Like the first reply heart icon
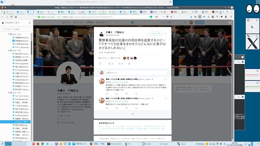Image resolution: width=260 pixels, height=146 pixels. point(126,94)
